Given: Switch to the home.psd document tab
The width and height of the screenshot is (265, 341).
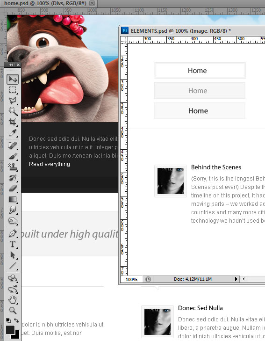Looking at the screenshot, I should point(45,3).
